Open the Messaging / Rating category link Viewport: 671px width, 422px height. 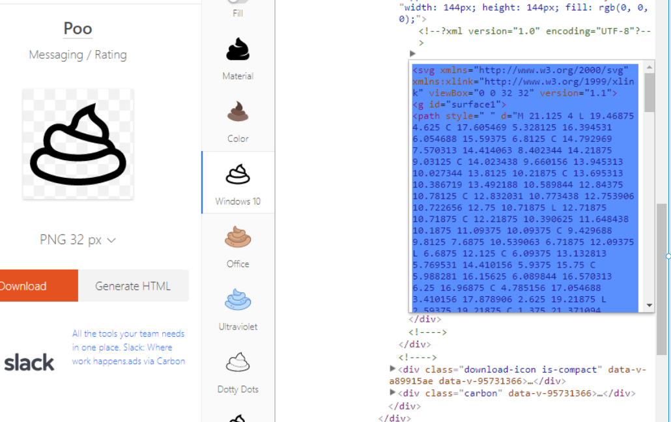[78, 55]
